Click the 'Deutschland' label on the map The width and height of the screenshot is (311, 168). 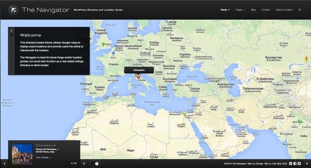click(133, 46)
